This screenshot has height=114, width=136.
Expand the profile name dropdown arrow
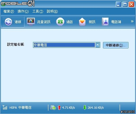(x=97, y=45)
